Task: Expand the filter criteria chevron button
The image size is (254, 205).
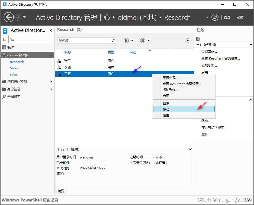Action: pos(188,41)
